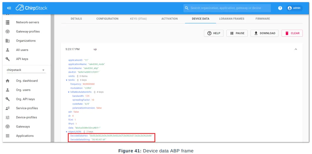Switch to the LORAWAN FRAMES tab
Image resolution: width=312 pixels, height=154 pixels.
[x=232, y=19]
